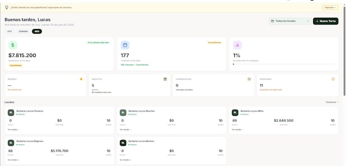Image resolution: width=346 pixels, height=166 pixels.
Task: Click the agenda occupancy progress bar
Action: pyautogui.click(x=284, y=64)
